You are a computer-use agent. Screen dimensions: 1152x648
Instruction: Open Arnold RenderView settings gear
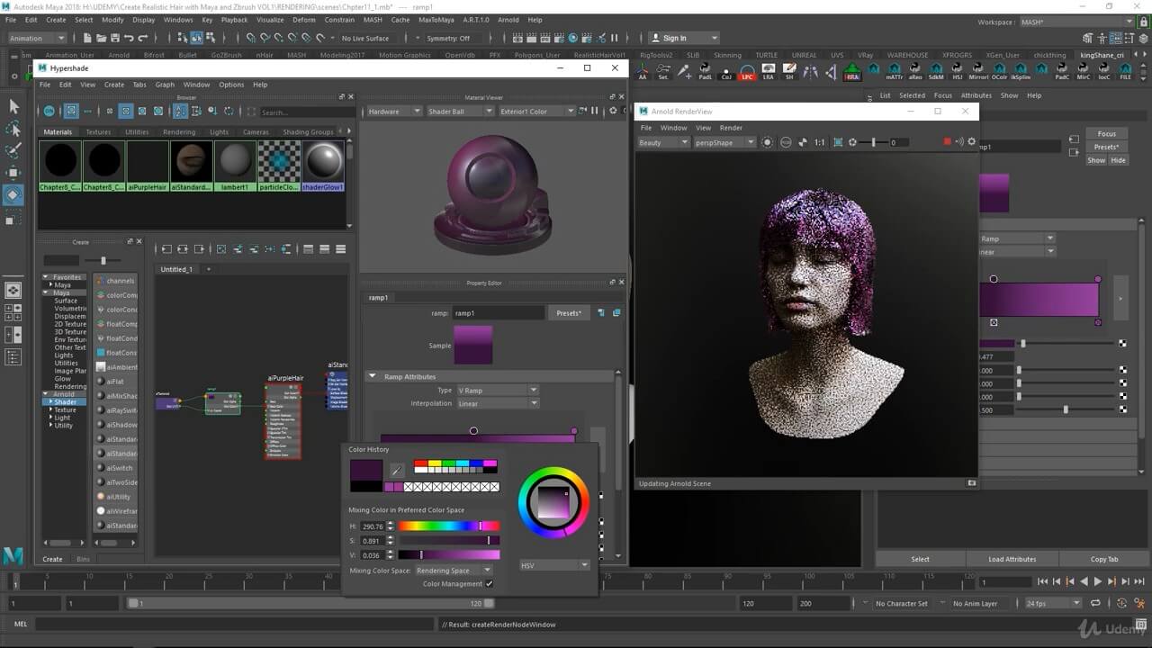pyautogui.click(x=971, y=142)
